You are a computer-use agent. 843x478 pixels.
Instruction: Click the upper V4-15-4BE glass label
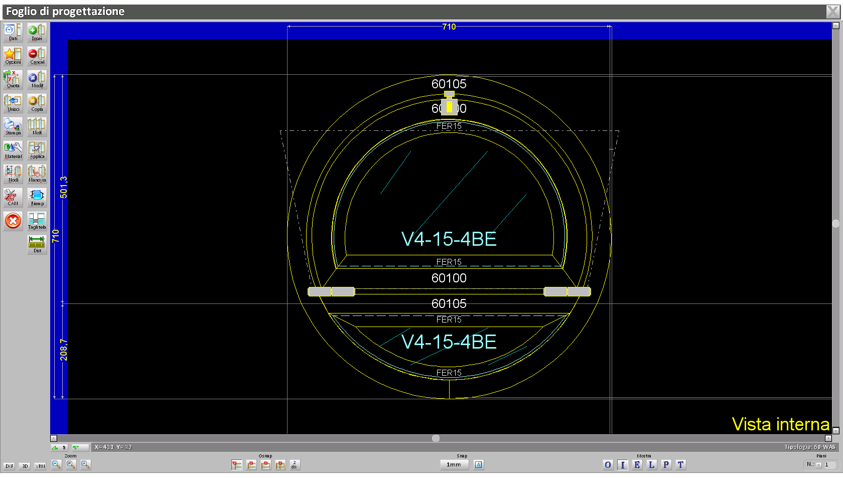click(449, 239)
